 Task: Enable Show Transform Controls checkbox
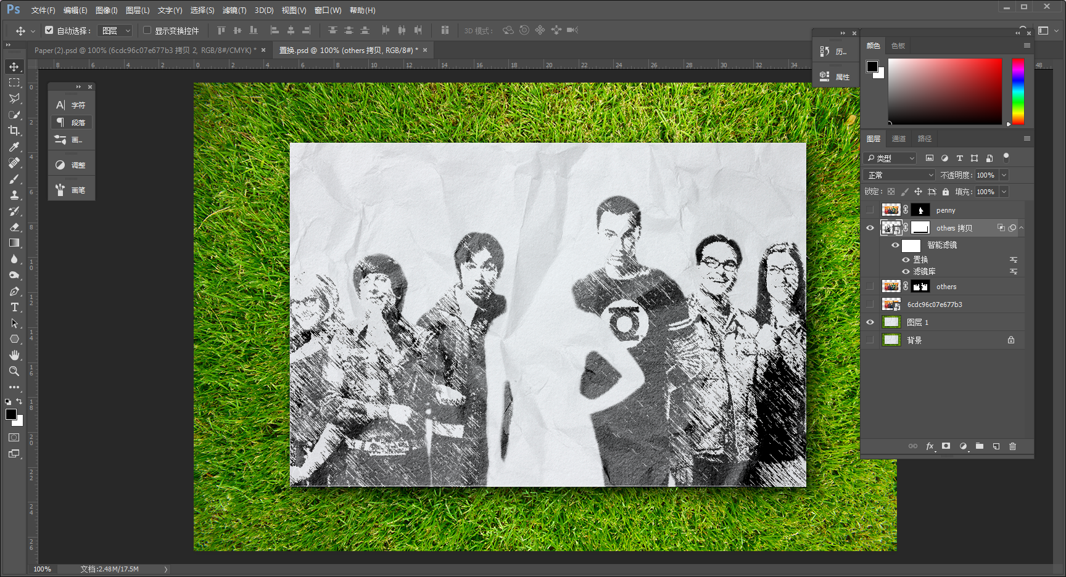point(147,30)
